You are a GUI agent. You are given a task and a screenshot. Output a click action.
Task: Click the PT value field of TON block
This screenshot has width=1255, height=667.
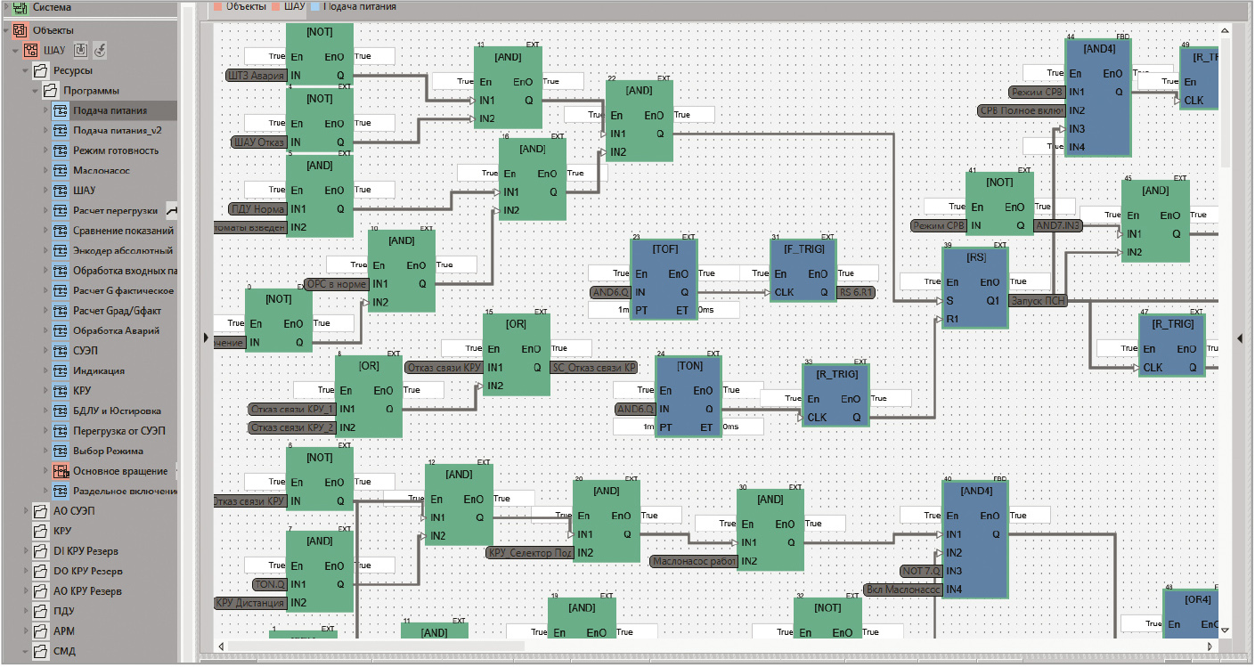tap(634, 427)
